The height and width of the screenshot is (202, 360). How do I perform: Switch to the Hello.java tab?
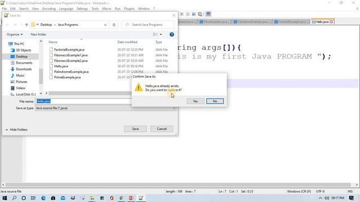tap(322, 22)
